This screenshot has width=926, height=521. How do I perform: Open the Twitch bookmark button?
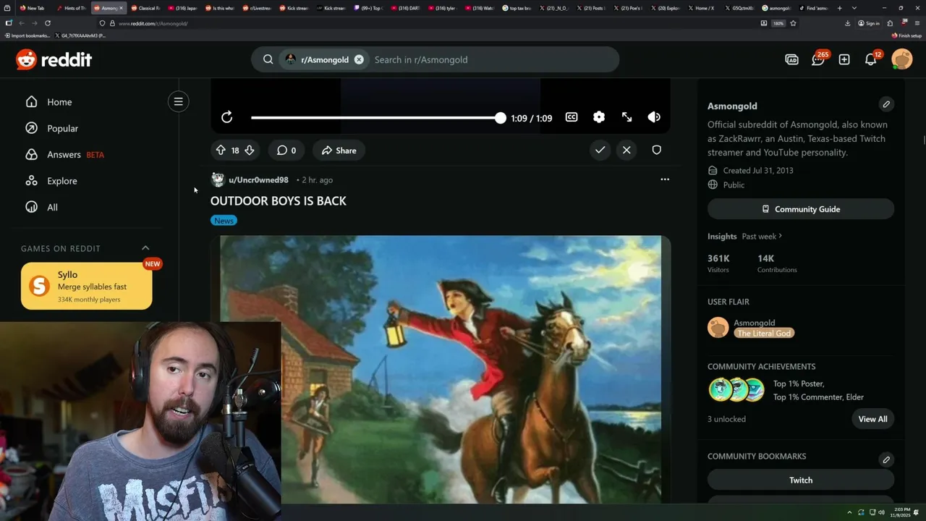coord(801,480)
